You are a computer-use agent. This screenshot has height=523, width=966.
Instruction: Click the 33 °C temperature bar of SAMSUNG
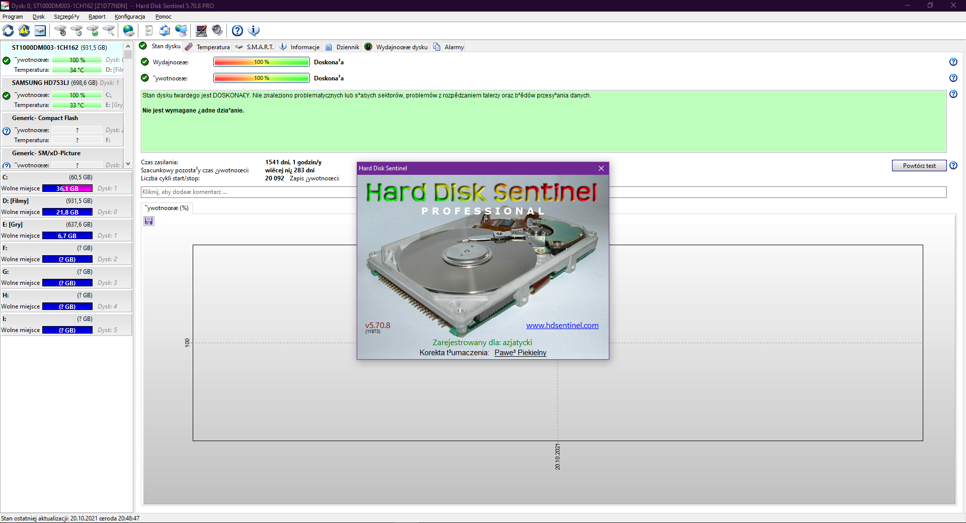tap(77, 105)
